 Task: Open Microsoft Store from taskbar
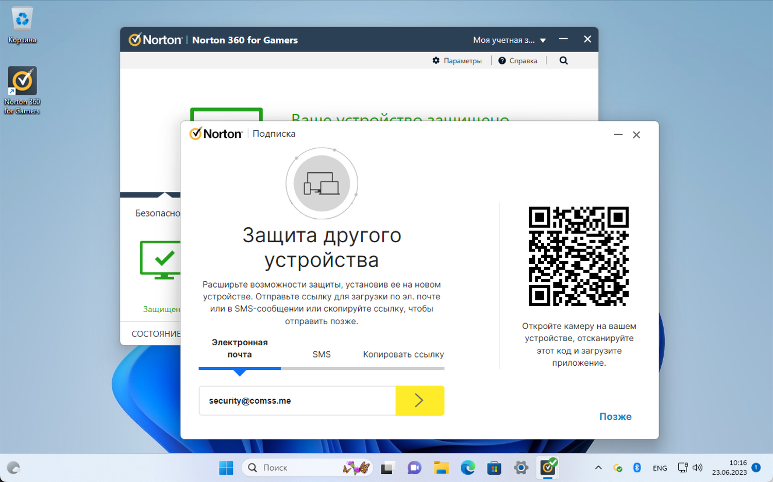[x=494, y=468]
